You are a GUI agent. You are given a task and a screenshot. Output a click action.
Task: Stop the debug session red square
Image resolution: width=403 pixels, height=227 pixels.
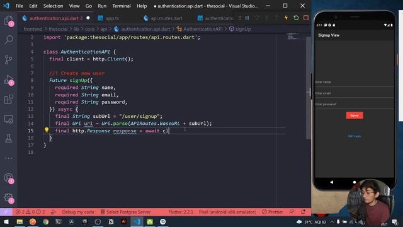[x=305, y=18]
